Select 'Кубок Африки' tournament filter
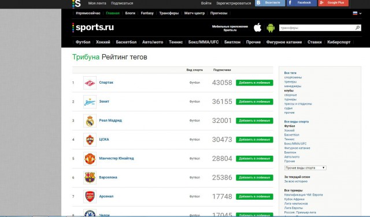 (294, 199)
